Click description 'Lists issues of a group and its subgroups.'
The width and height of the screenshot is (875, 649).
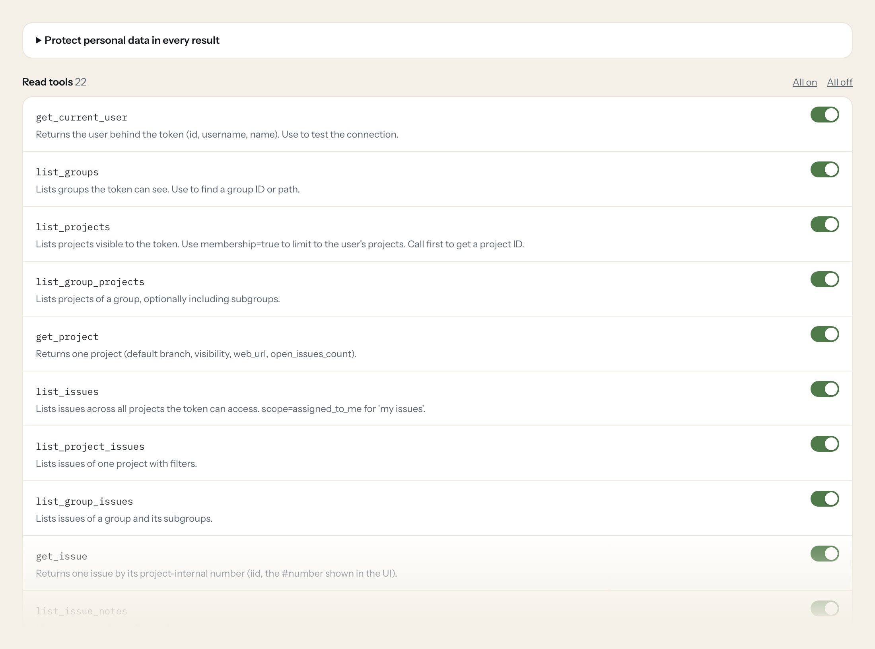tap(124, 519)
